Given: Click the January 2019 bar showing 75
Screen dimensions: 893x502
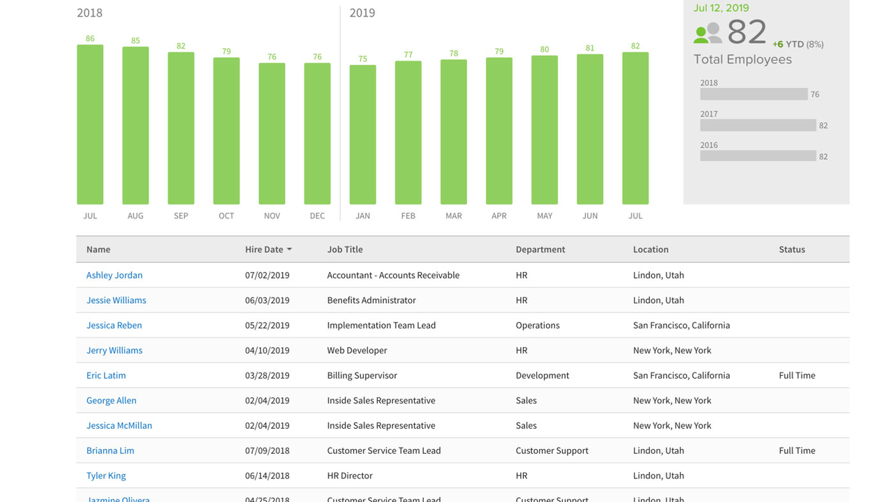Looking at the screenshot, I should (362, 135).
